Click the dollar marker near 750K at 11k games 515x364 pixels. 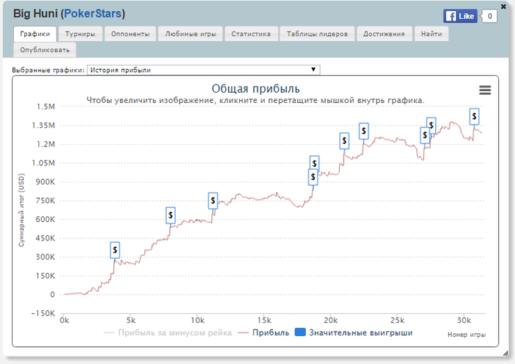point(213,201)
